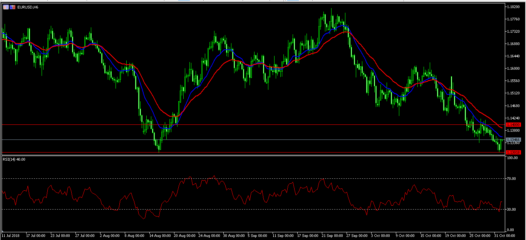
Task: Click the 17 Jul 00:00 time label
Action: 36,235
